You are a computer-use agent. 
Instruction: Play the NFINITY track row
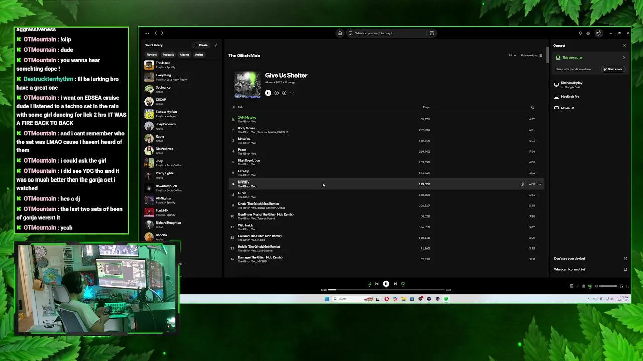tap(233, 184)
